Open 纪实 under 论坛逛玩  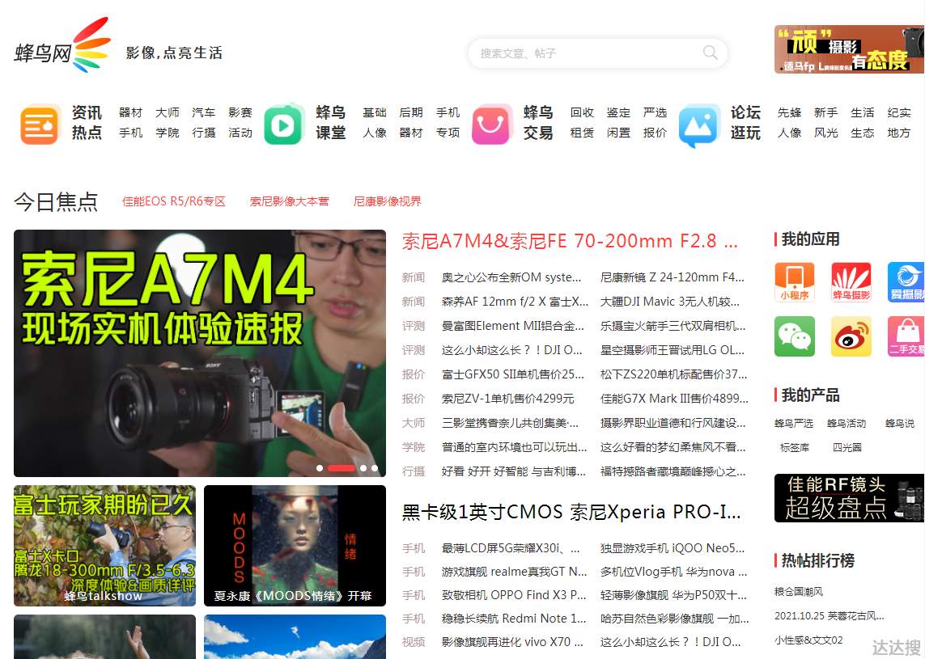[899, 112]
